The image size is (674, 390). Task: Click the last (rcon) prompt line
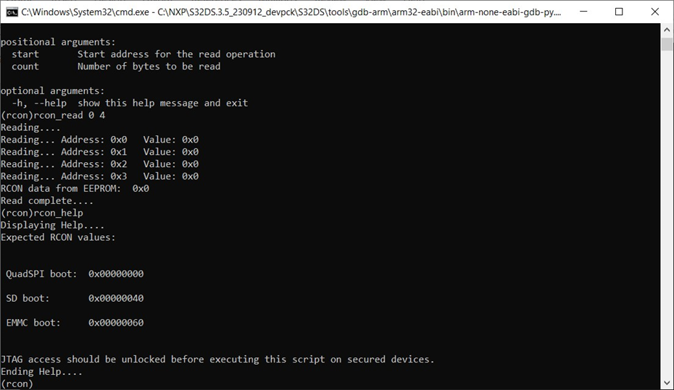point(17,383)
